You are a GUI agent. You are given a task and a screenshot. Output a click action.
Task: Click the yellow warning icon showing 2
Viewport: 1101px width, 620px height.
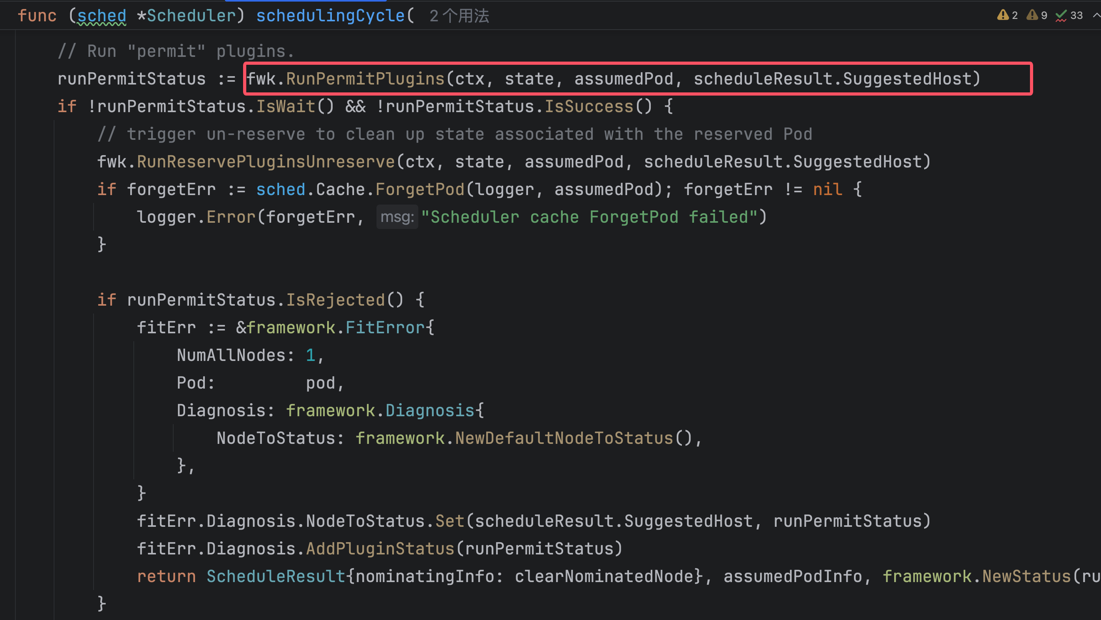[x=1003, y=15]
